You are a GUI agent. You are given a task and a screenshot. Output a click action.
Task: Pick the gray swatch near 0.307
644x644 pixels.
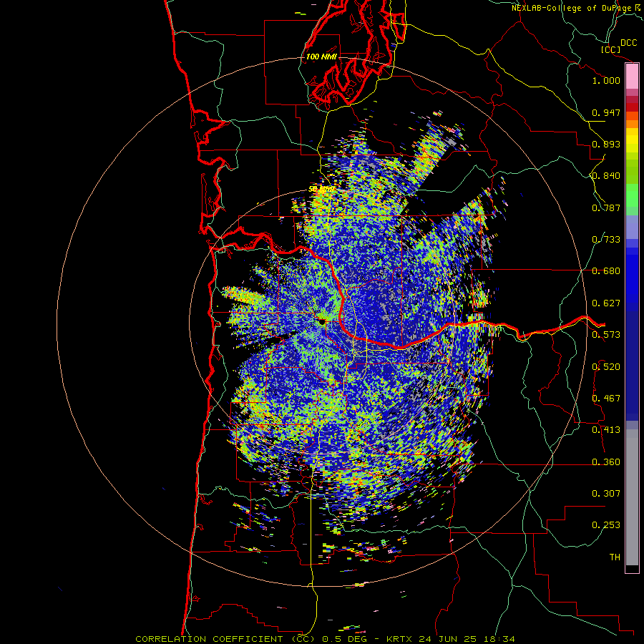pos(632,497)
